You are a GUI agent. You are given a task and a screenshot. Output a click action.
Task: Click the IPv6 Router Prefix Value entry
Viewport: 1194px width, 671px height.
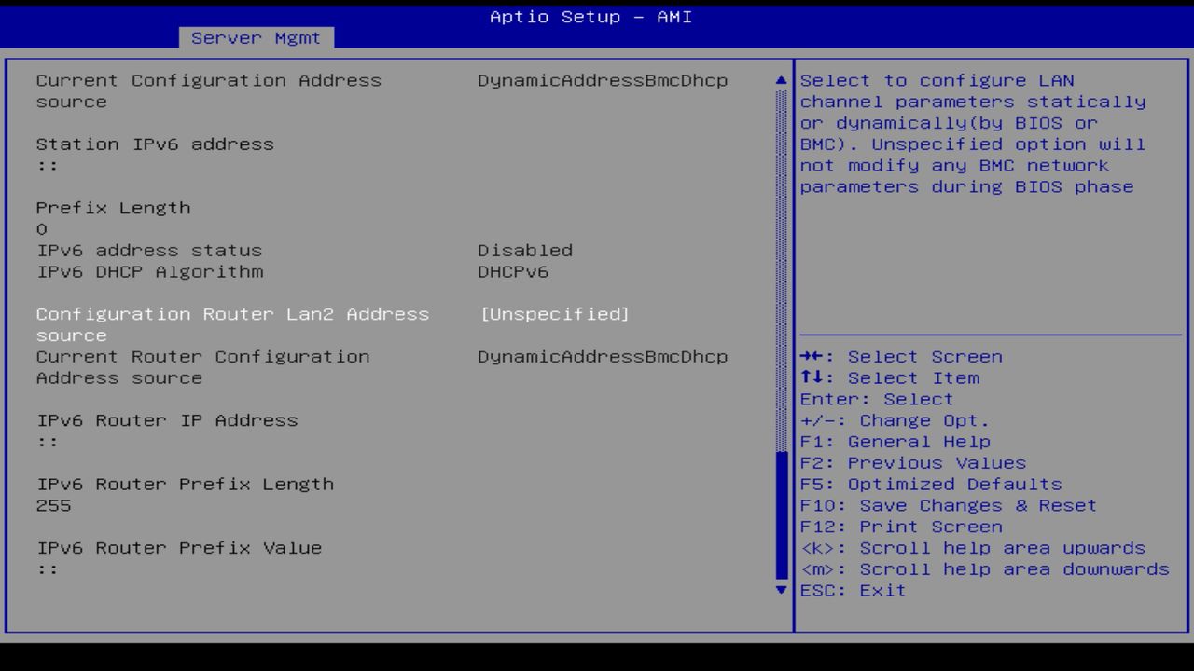[178, 547]
